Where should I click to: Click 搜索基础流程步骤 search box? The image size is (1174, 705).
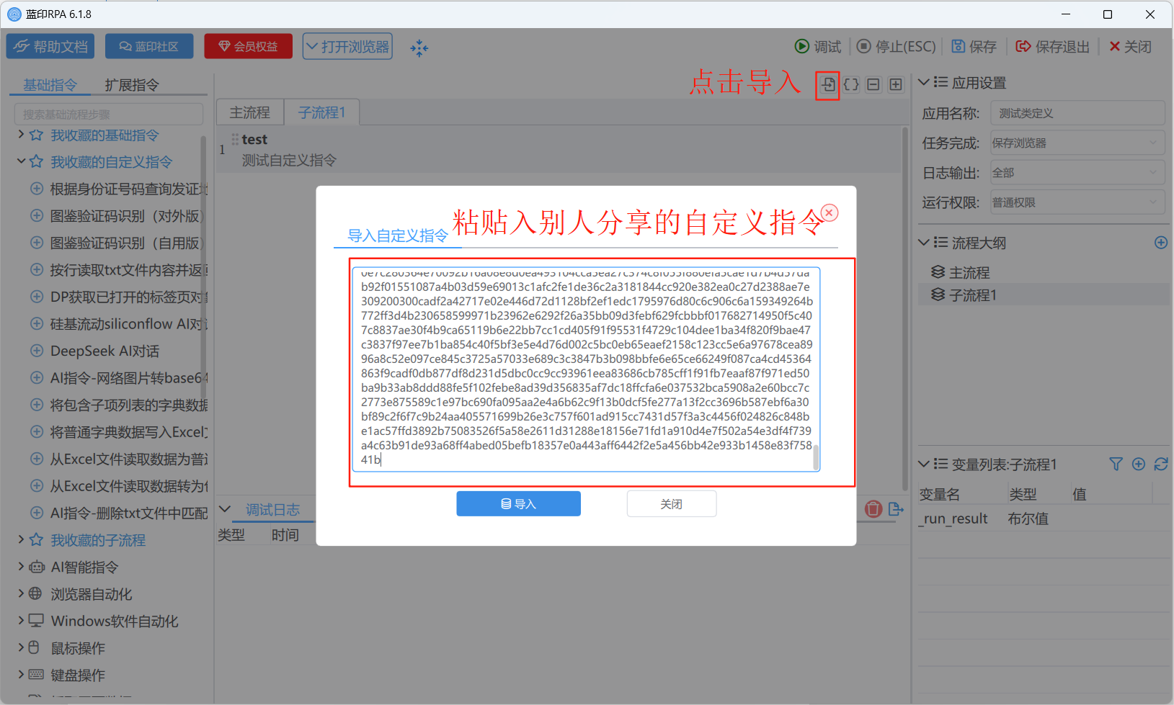coord(109,114)
